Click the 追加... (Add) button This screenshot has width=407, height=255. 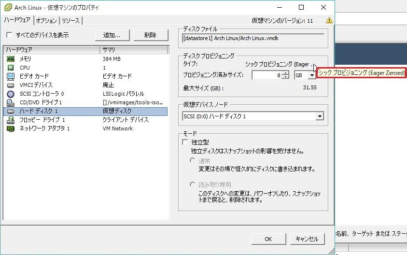pos(112,35)
